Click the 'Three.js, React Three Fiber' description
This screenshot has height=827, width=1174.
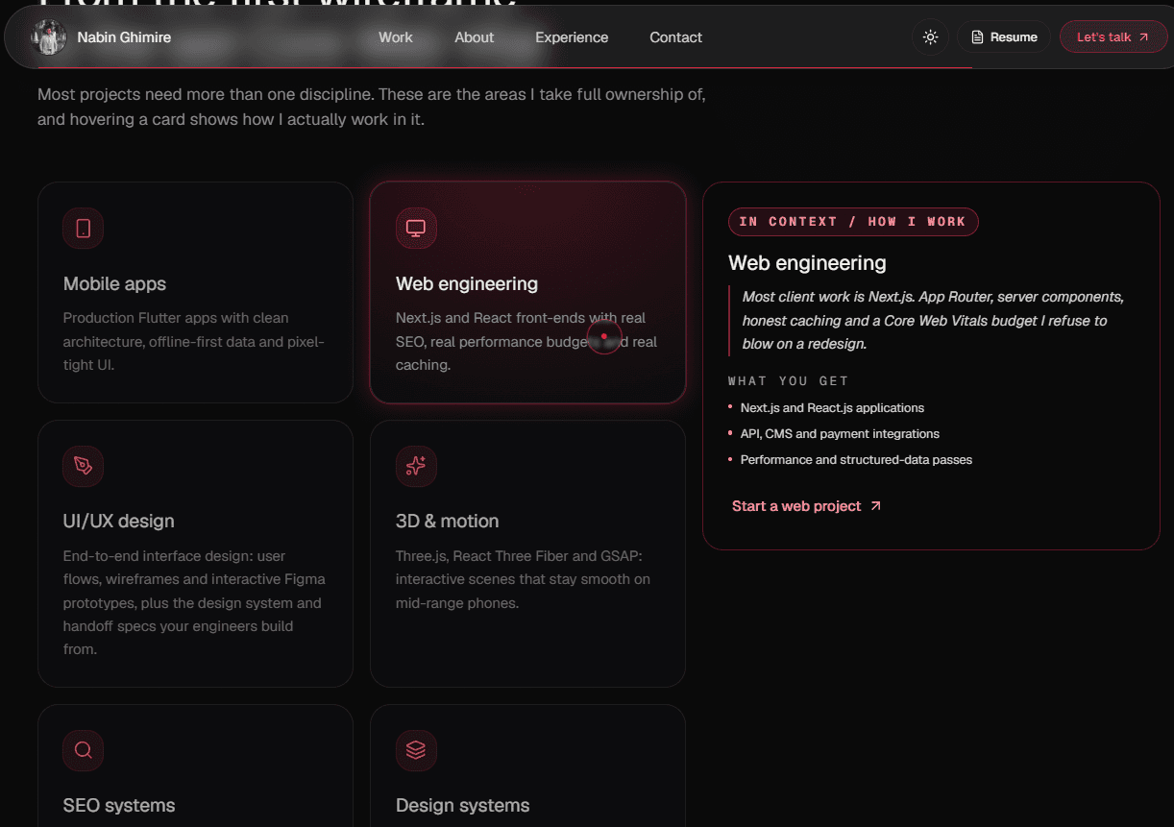[523, 580]
